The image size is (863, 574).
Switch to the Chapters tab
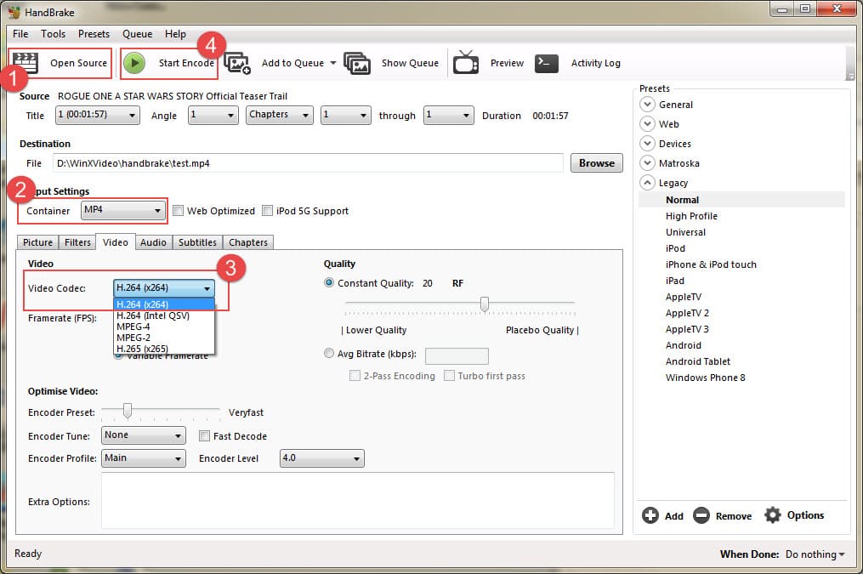248,242
